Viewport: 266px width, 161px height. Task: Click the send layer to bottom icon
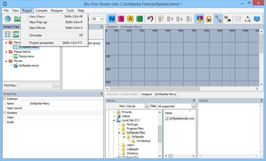point(189,19)
